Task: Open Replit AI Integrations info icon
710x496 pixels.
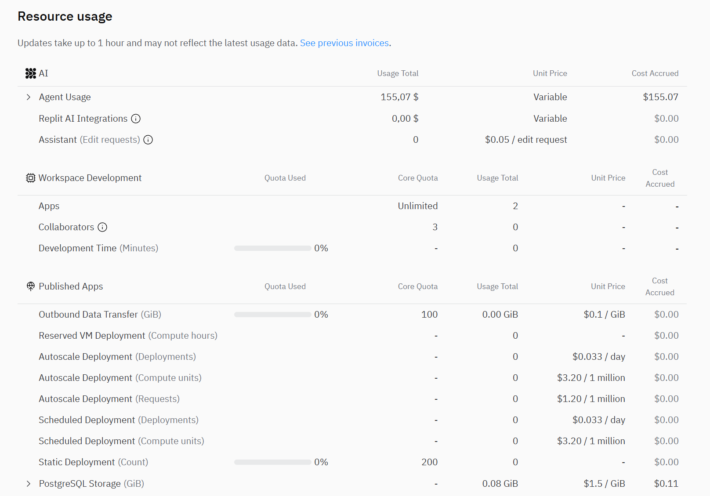Action: click(136, 119)
